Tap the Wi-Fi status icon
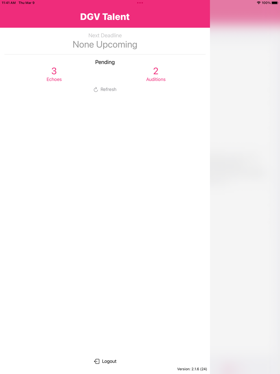Image resolution: width=280 pixels, height=374 pixels. click(x=258, y=3)
